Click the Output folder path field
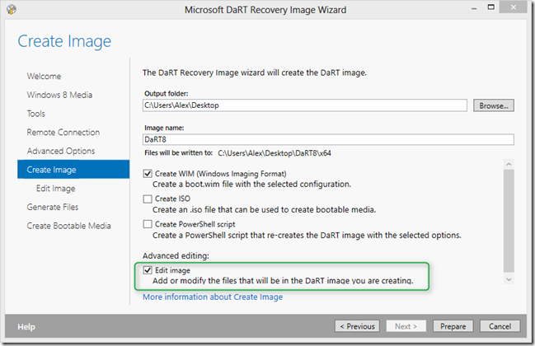 (305, 105)
